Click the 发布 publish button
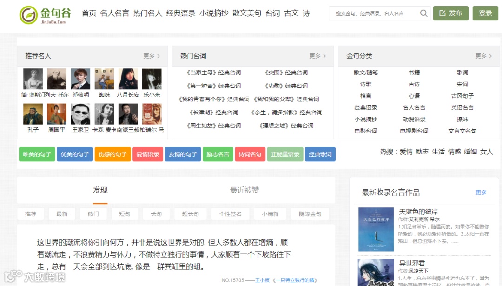Screen dimensions: 502x286 pyautogui.click(x=451, y=13)
